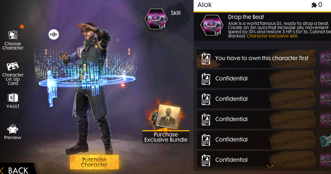Select the Drop the Beat skill icon

point(212,25)
